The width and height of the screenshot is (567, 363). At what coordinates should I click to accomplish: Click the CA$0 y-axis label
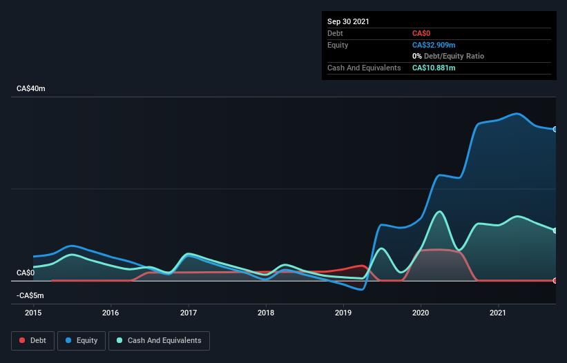pyautogui.click(x=26, y=273)
